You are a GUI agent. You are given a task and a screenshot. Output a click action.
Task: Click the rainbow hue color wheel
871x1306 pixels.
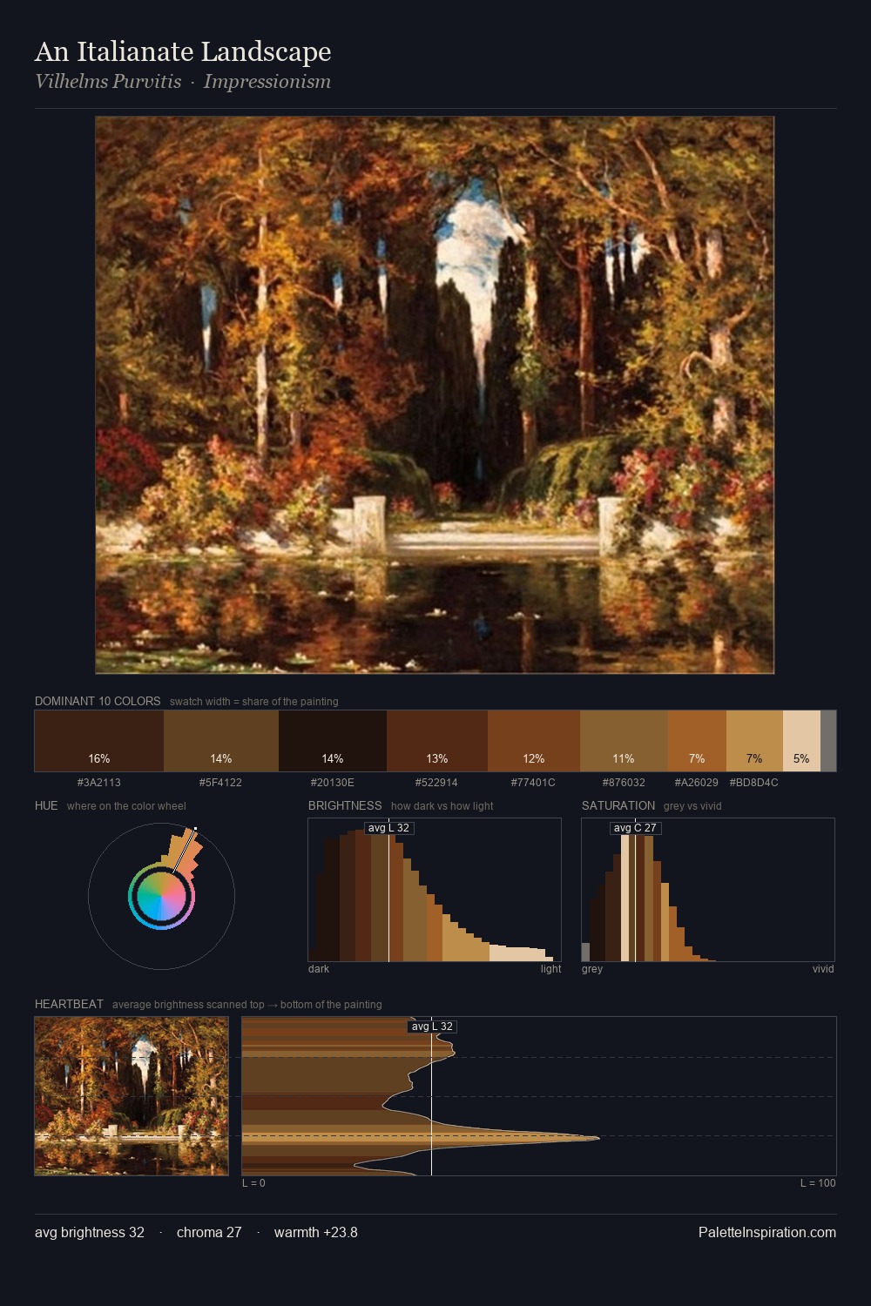(161, 896)
